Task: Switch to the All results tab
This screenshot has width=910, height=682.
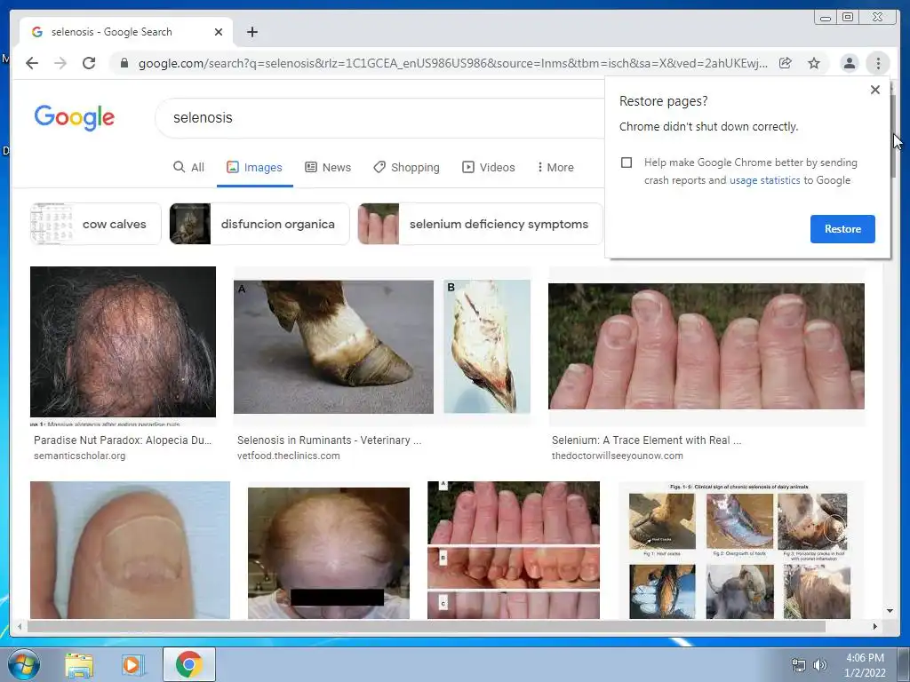Action: [x=189, y=167]
